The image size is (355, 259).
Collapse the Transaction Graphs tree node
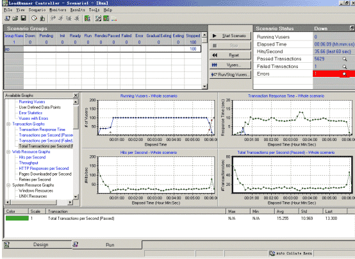(x=8, y=124)
